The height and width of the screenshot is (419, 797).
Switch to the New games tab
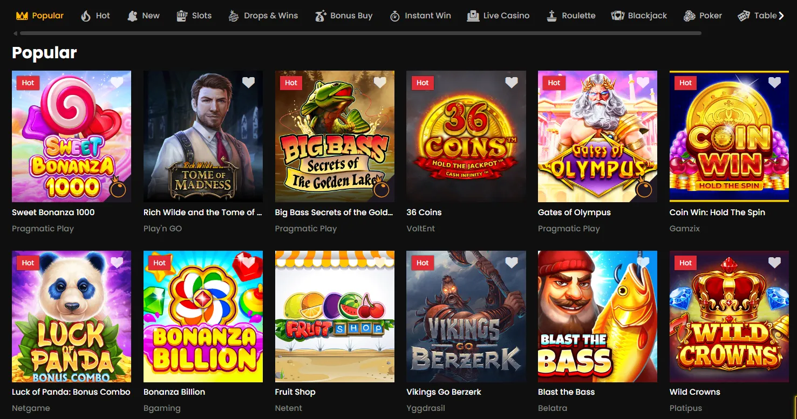pos(151,16)
